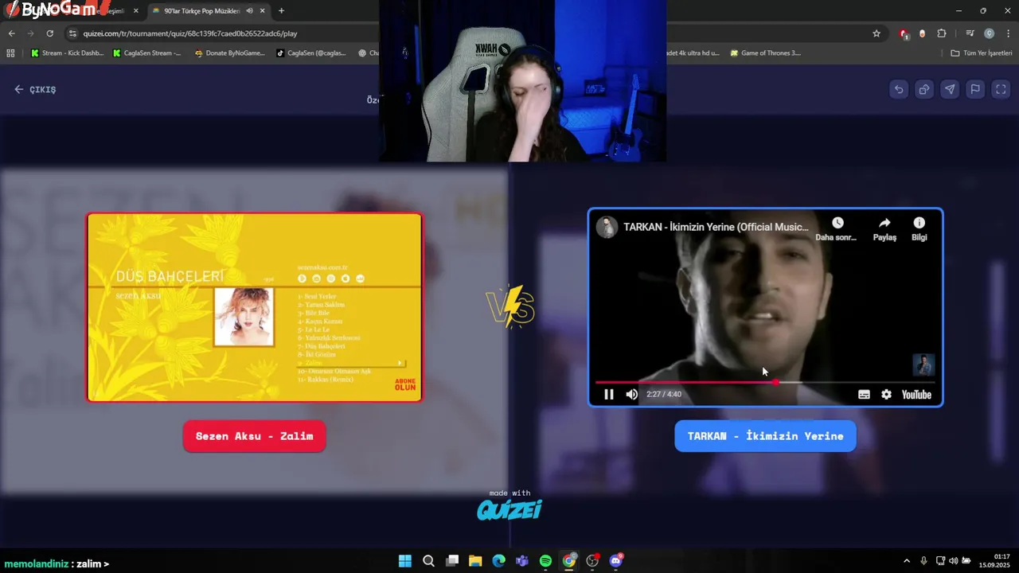Mute the YouTube player volume
The height and width of the screenshot is (573, 1019).
point(631,394)
